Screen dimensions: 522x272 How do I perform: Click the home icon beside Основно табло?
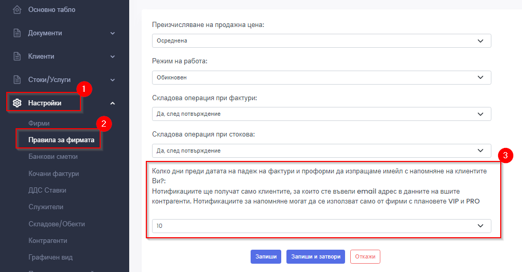[x=17, y=9]
